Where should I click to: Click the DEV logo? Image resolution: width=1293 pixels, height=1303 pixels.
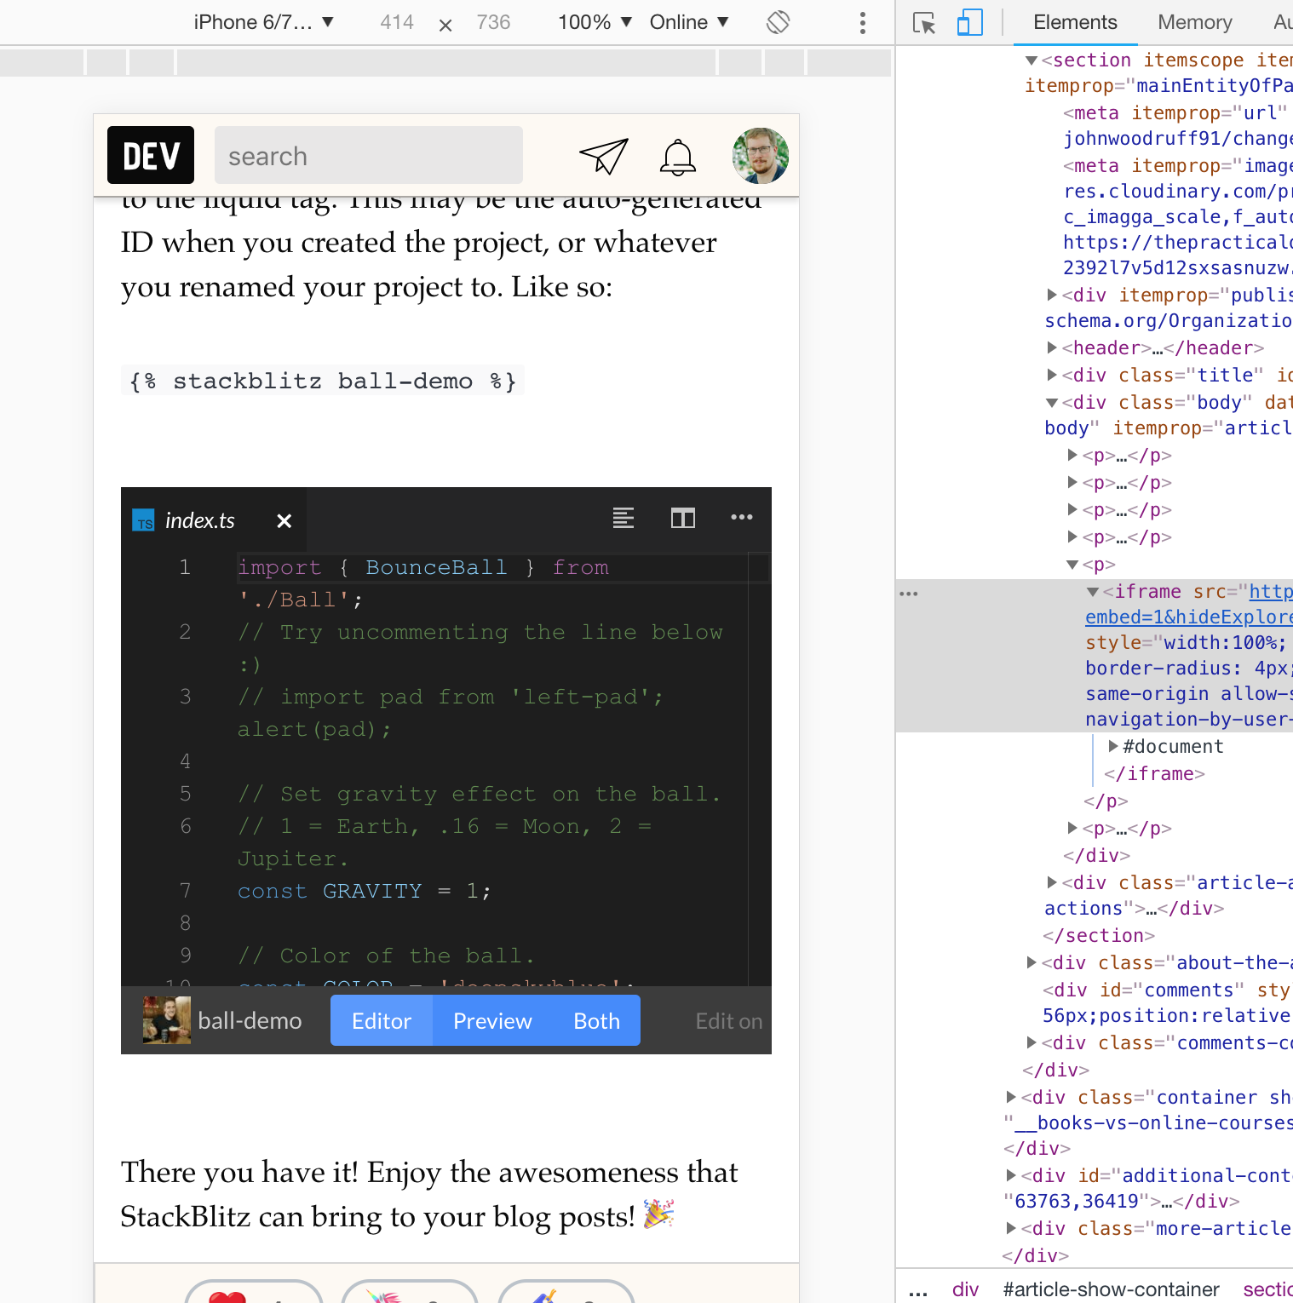click(x=150, y=155)
